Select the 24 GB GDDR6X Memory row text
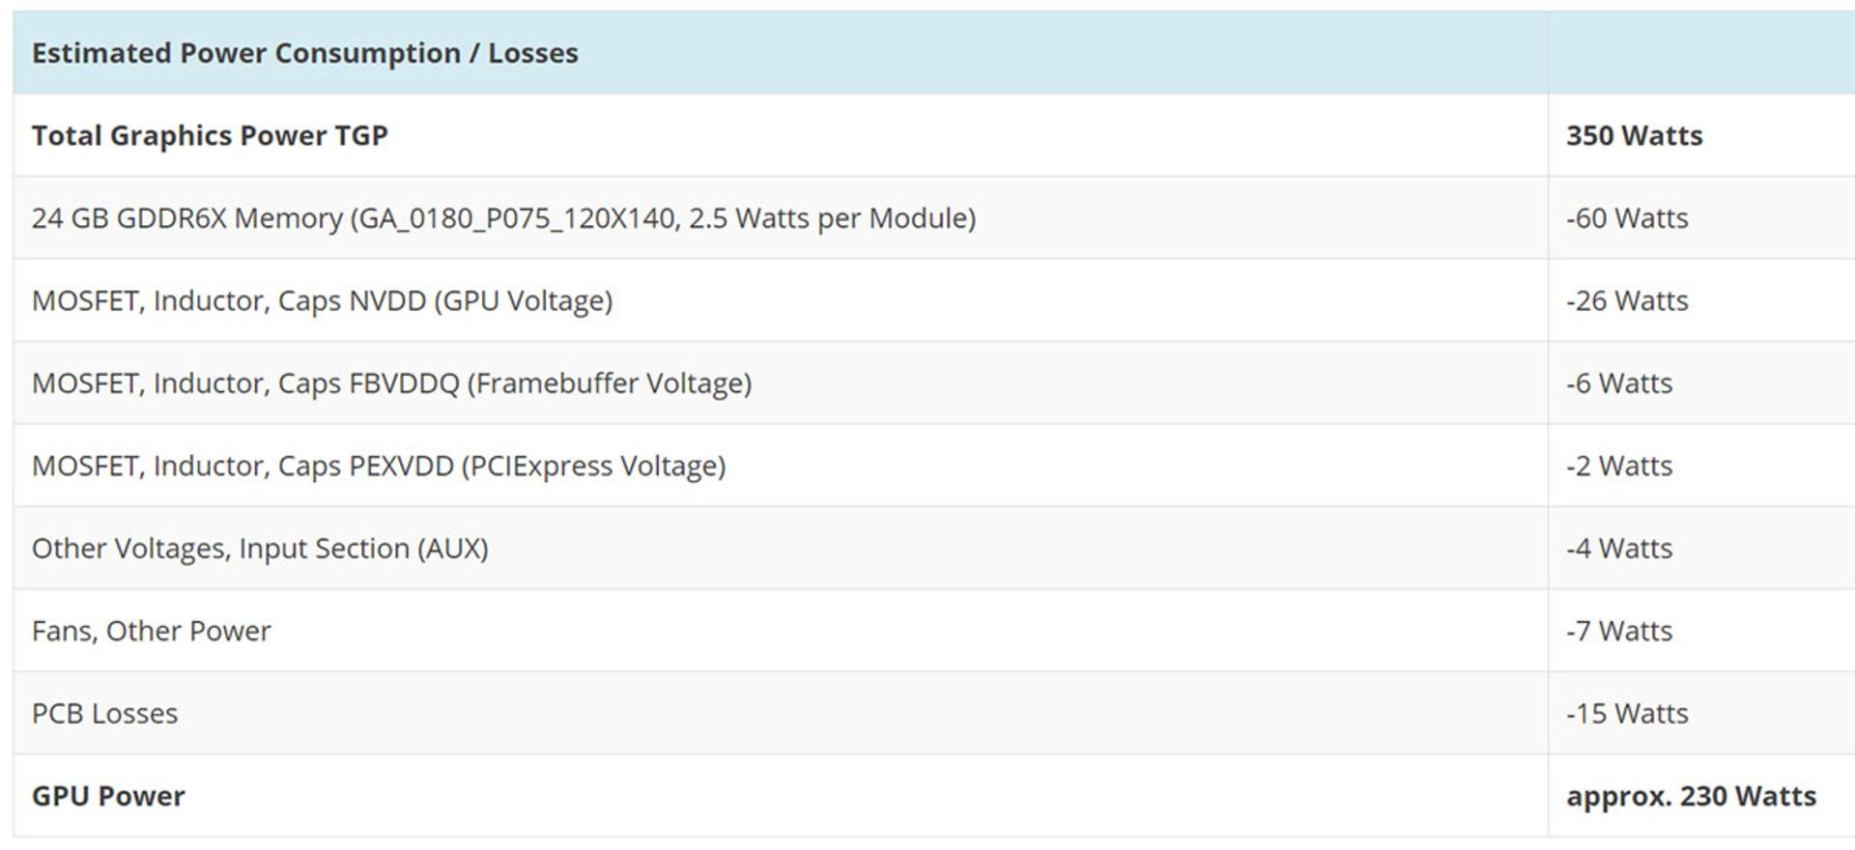 (503, 218)
